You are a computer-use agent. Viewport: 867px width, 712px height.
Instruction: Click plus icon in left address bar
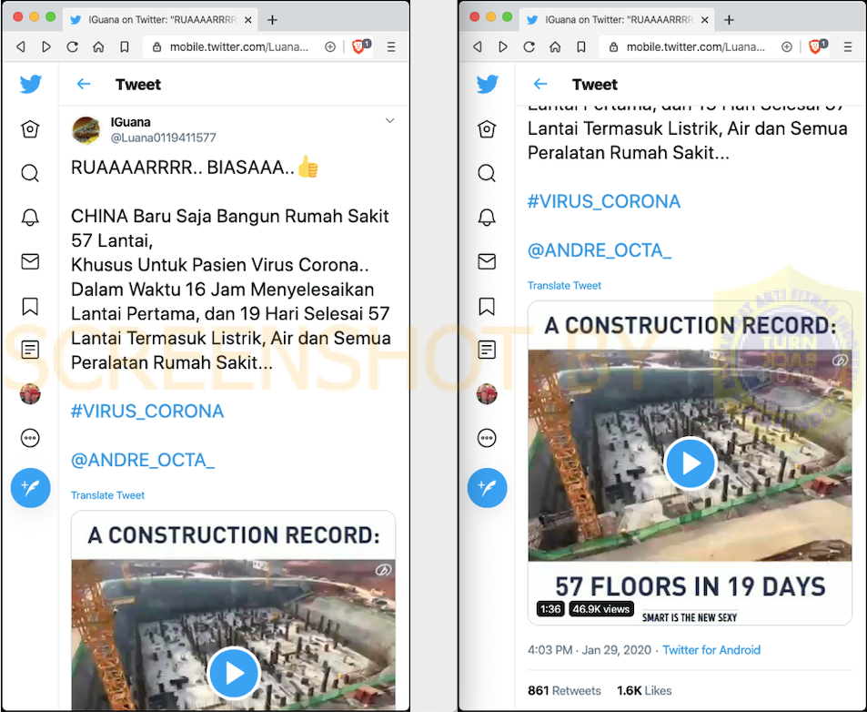[330, 47]
